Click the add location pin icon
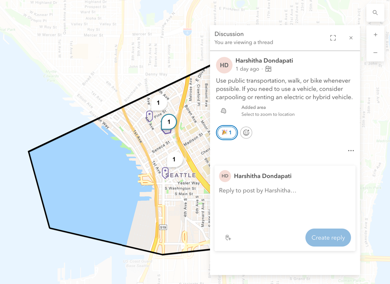This screenshot has height=284, width=390. (228, 238)
